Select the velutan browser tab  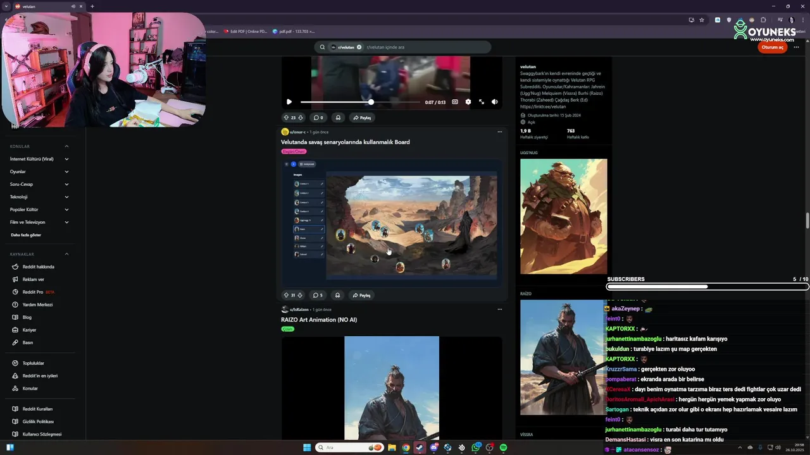(x=49, y=6)
